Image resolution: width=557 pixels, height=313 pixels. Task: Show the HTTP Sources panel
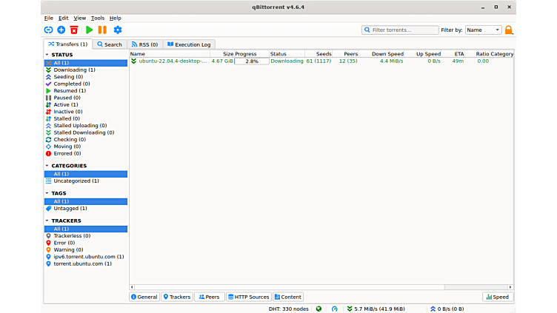[x=249, y=297]
